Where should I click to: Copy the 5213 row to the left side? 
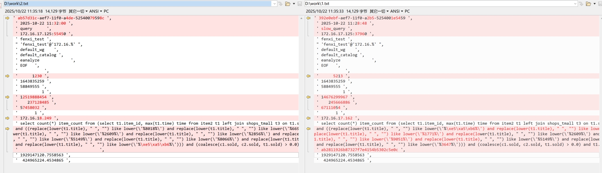pos(309,76)
